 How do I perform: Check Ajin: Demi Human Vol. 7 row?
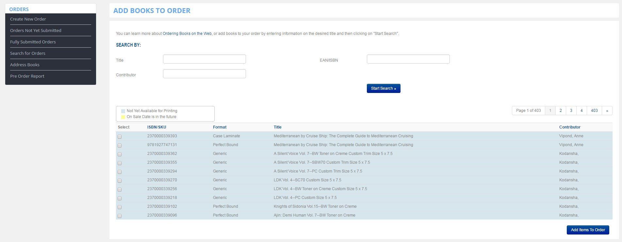click(120, 216)
